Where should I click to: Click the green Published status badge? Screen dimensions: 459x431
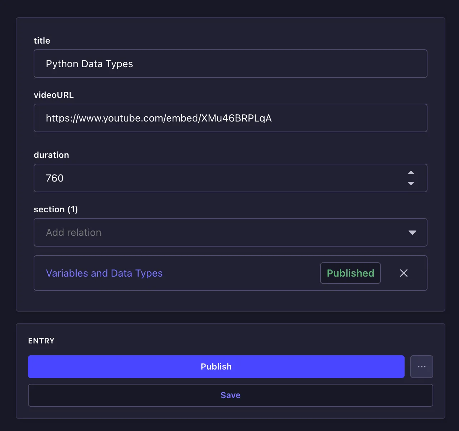(x=350, y=273)
